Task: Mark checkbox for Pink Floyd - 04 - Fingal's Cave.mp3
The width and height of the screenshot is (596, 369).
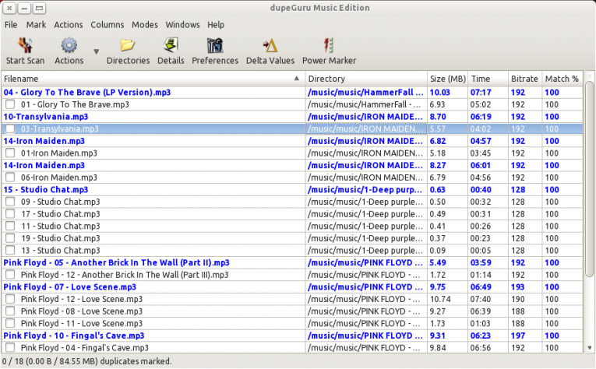Action: click(x=10, y=347)
